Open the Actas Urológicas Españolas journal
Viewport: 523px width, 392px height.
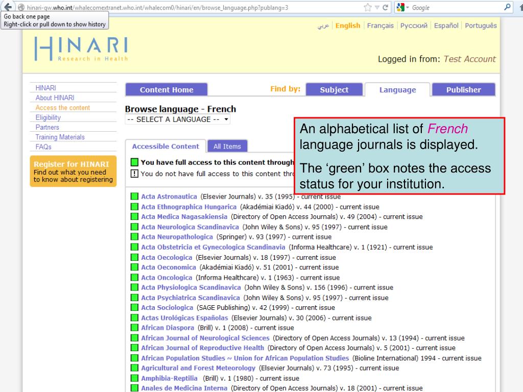point(184,318)
